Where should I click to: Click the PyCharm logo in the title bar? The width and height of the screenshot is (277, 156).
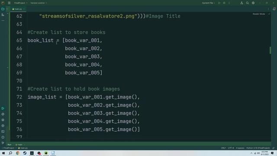pos(3,3)
